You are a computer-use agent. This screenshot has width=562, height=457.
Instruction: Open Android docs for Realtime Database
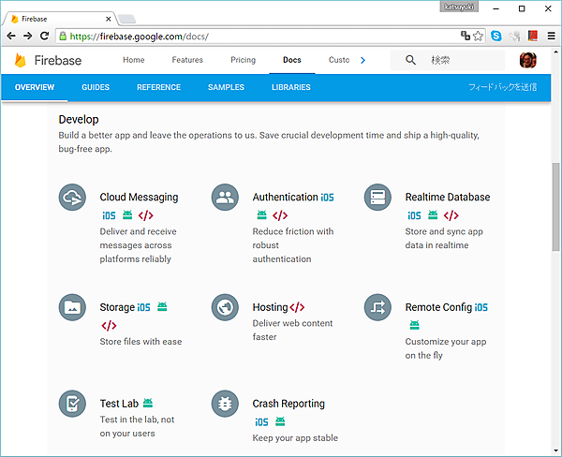[x=433, y=214]
